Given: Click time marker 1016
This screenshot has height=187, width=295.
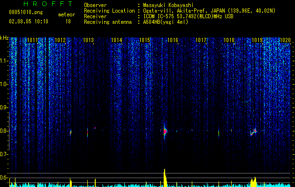Looking at the screenshot, I should point(173,40).
